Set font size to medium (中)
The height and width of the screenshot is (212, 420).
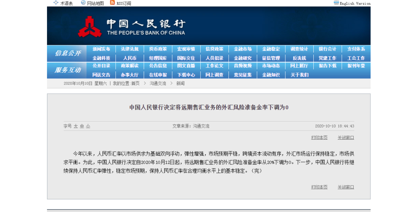pos(82,126)
